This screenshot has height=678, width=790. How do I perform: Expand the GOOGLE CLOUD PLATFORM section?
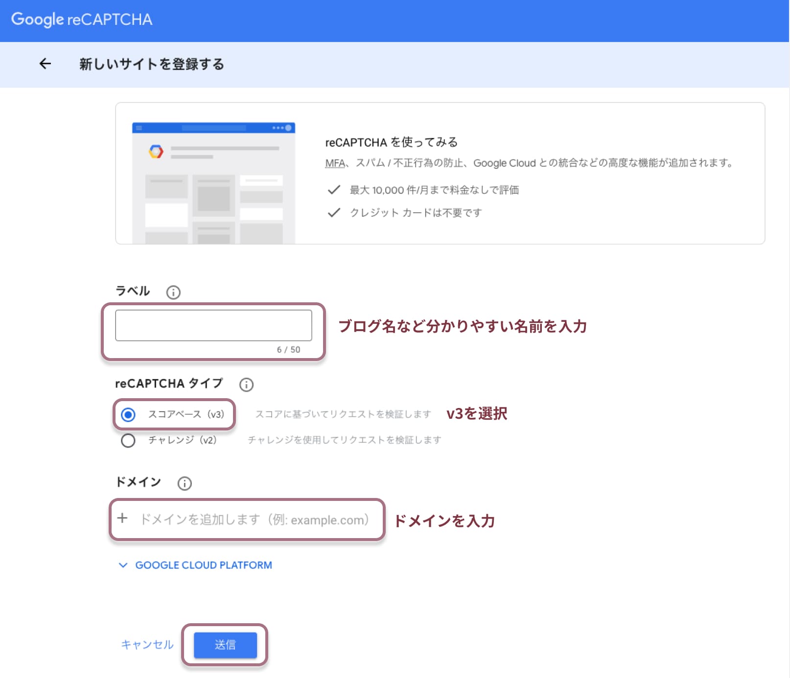click(x=195, y=565)
